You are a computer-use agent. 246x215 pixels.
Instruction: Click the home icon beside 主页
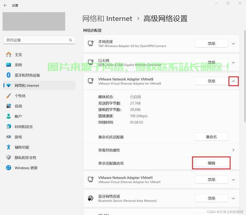[9, 55]
